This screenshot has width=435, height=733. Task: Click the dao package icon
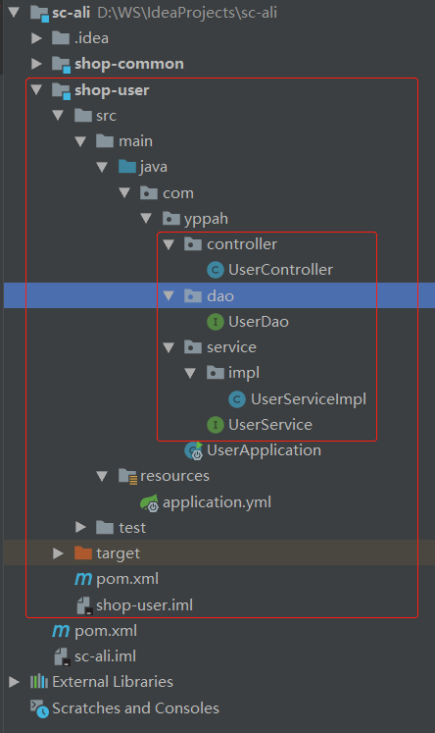[x=193, y=295]
